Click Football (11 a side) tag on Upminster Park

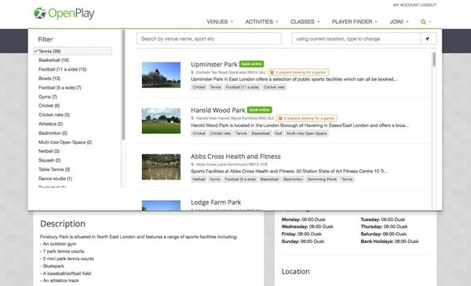click(x=242, y=87)
